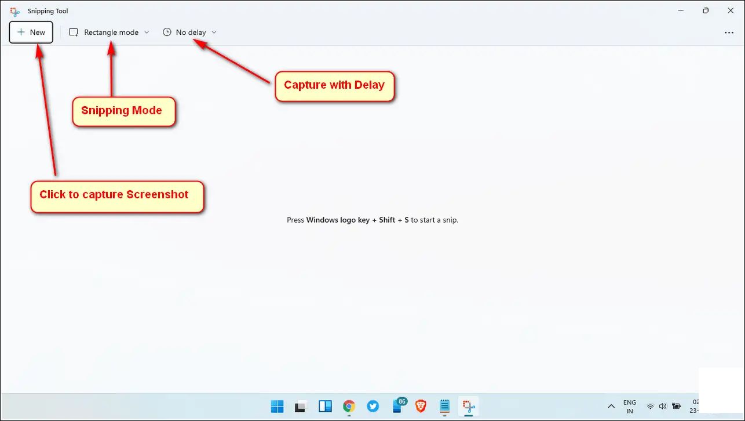Screen dimensions: 745x421
Task: Open the No delay dropdown
Action: click(x=190, y=32)
